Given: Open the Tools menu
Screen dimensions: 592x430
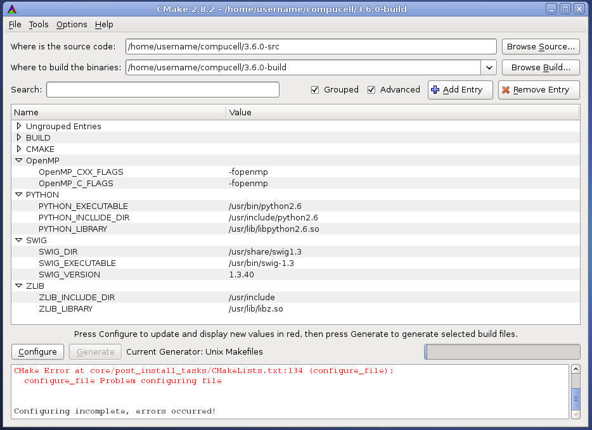Looking at the screenshot, I should 39,24.
